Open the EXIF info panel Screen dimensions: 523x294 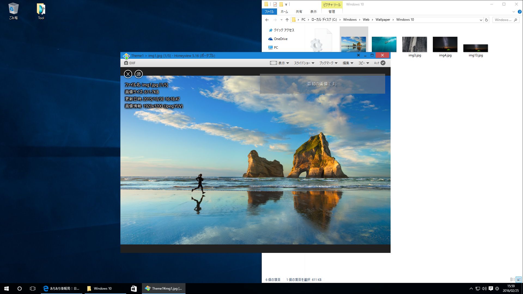pos(130,63)
